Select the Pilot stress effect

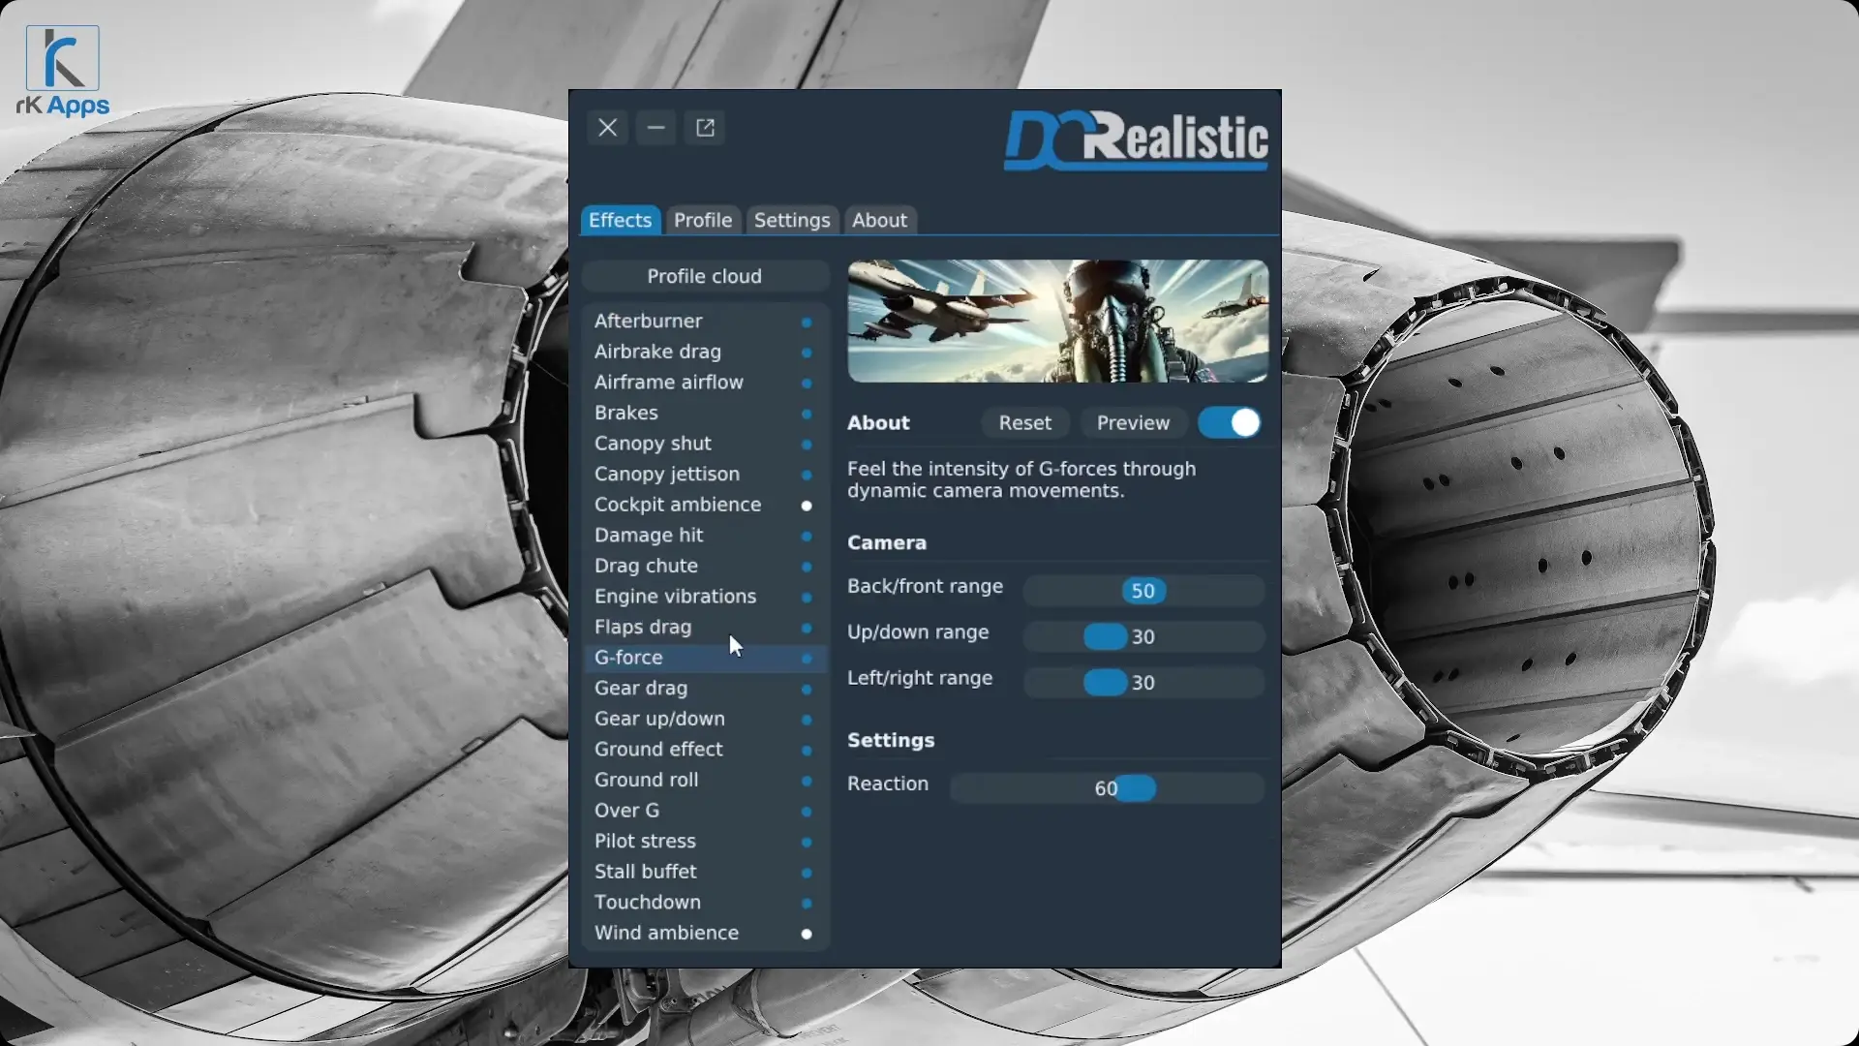645,842
